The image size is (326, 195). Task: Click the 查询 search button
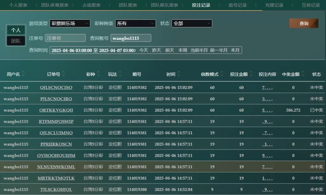tap(304, 23)
